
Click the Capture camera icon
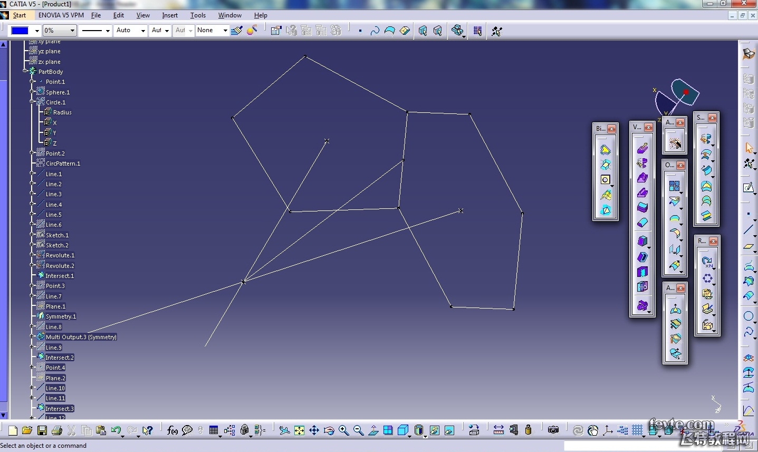point(553,430)
